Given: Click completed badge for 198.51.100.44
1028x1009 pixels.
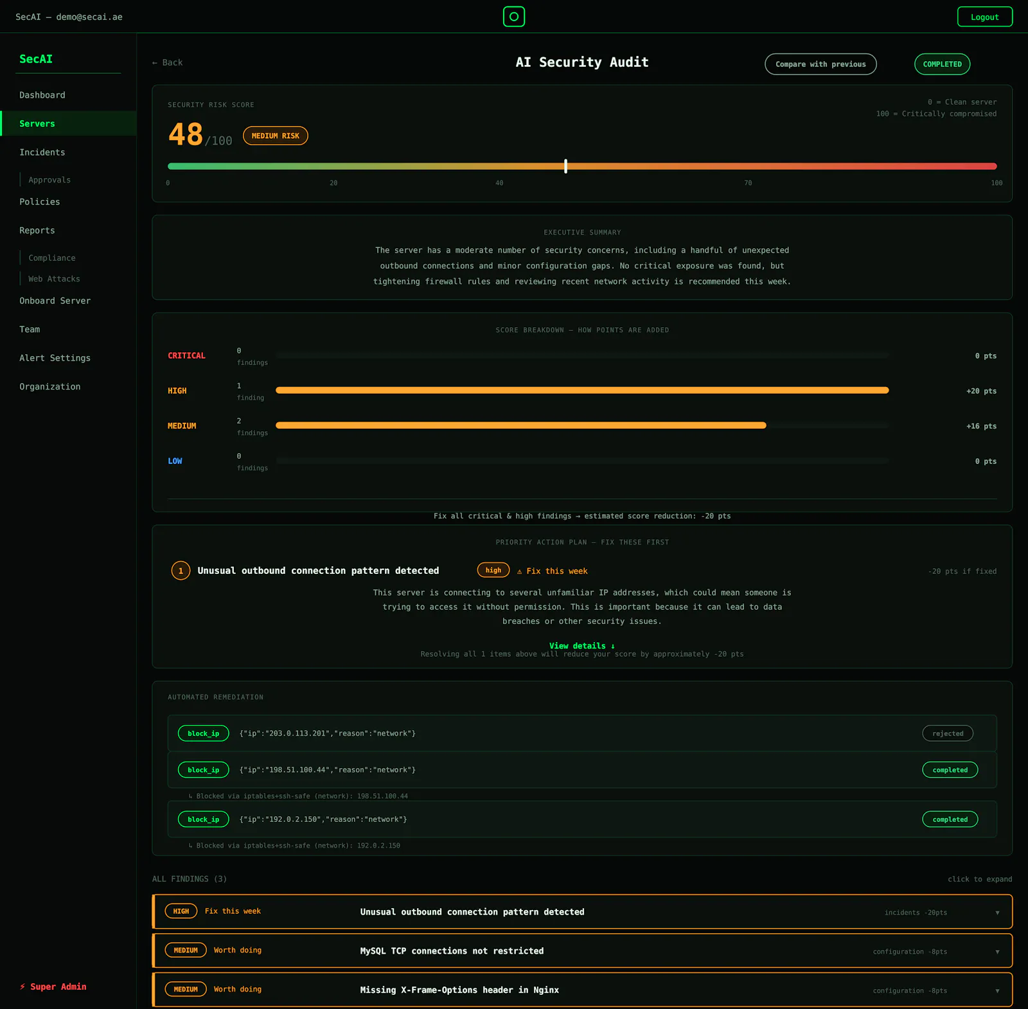Looking at the screenshot, I should pyautogui.click(x=950, y=770).
